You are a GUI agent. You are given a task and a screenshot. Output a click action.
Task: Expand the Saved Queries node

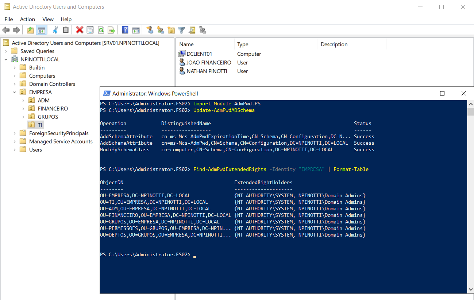(x=6, y=51)
